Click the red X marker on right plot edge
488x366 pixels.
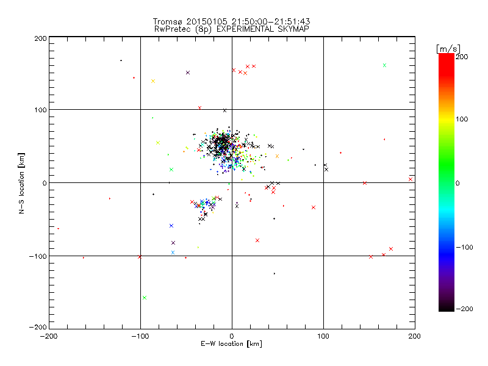point(411,179)
